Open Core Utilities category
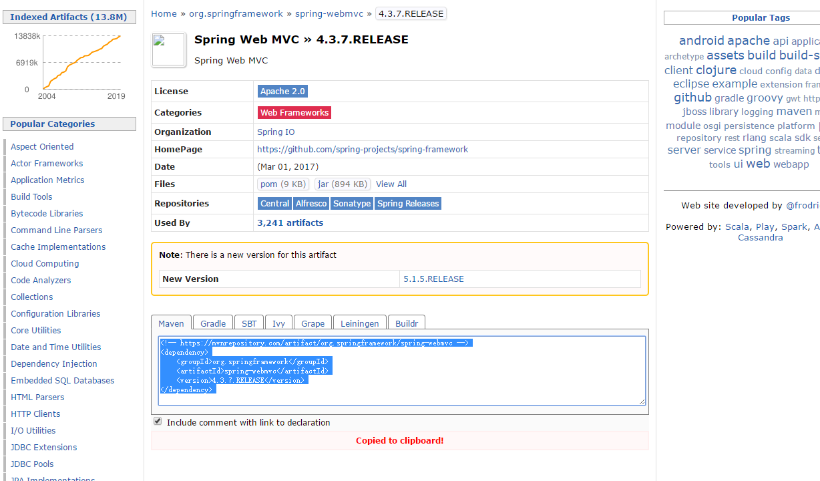The image size is (820, 481). [36, 331]
